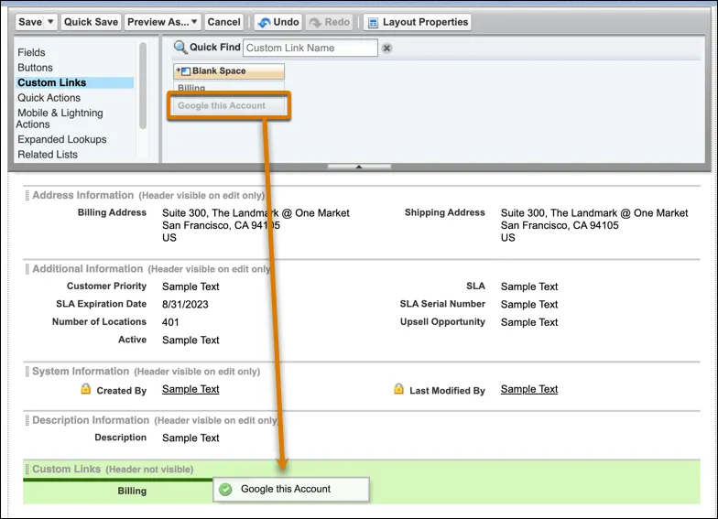Select Related Lists category
The image size is (718, 519).
pos(48,155)
